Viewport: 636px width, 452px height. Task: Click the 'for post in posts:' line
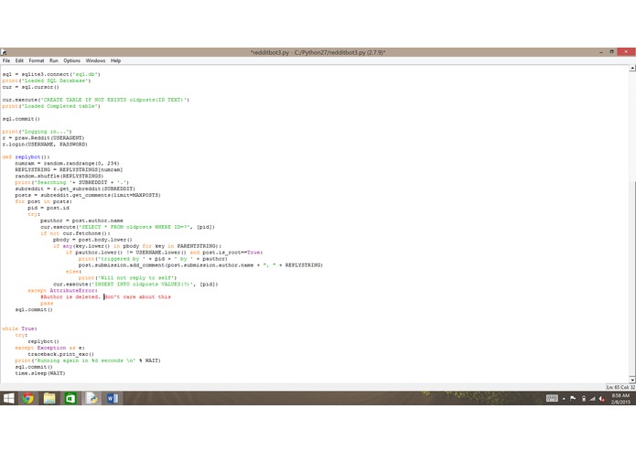43,201
